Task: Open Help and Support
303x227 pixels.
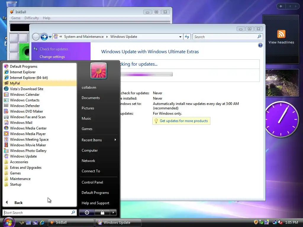Action: pyautogui.click(x=96, y=203)
